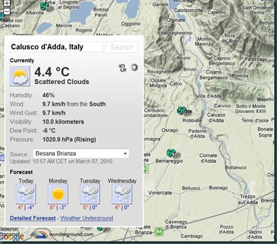Zoom in on the map
Screen dimensions: 277x244
(7, 3)
